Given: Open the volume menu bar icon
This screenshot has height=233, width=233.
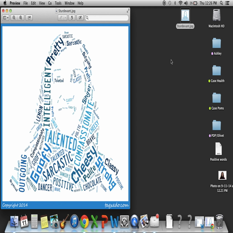Looking at the screenshot, I should (186, 3).
